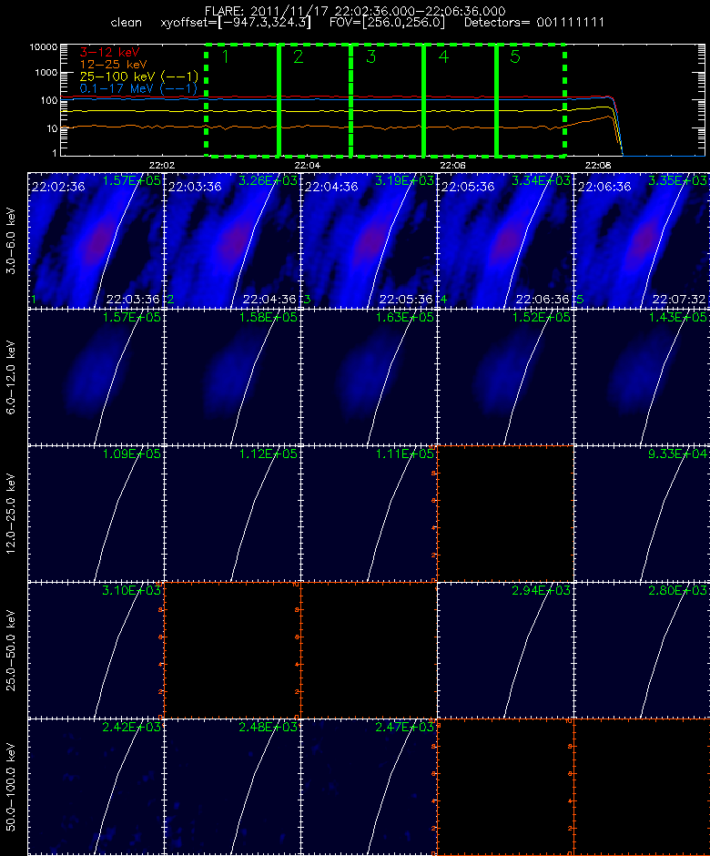Click the 'clean' label in the header
Screen dimensions: 710x856
click(x=126, y=23)
